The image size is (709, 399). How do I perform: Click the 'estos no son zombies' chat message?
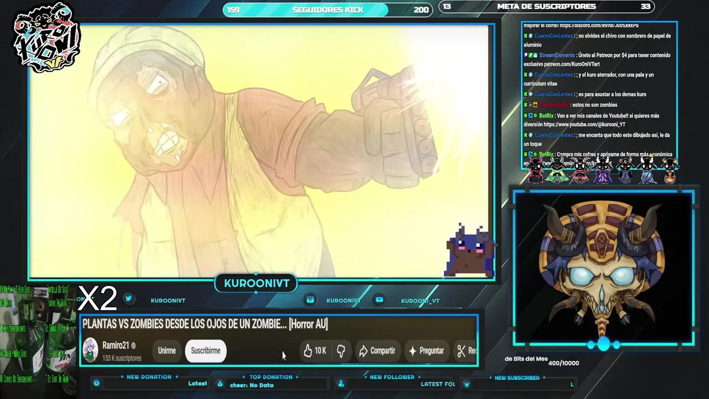(x=595, y=105)
